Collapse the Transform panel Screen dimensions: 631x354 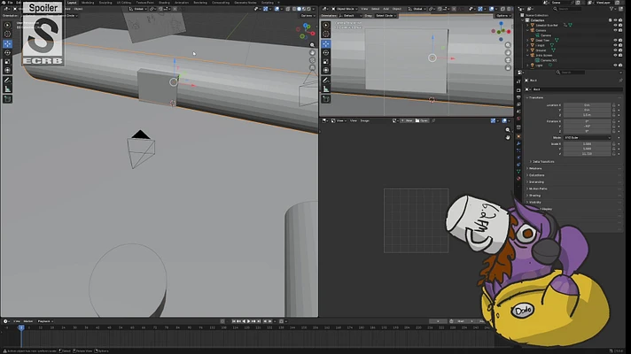534,97
